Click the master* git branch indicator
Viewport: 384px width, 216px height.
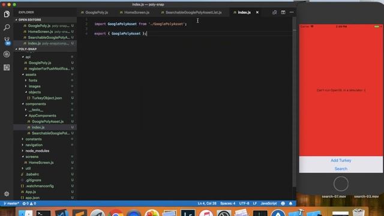tap(11, 203)
